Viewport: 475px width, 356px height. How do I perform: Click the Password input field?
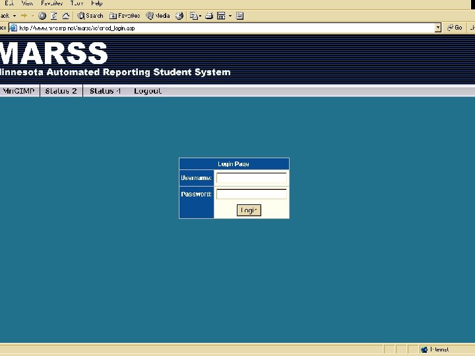(x=251, y=194)
